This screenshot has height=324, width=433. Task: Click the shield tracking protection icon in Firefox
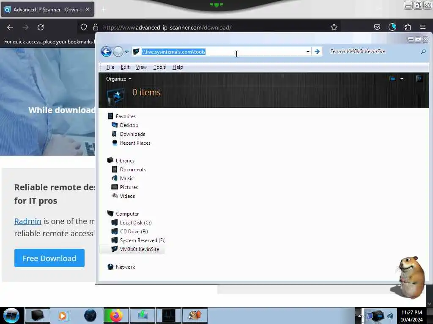(84, 27)
